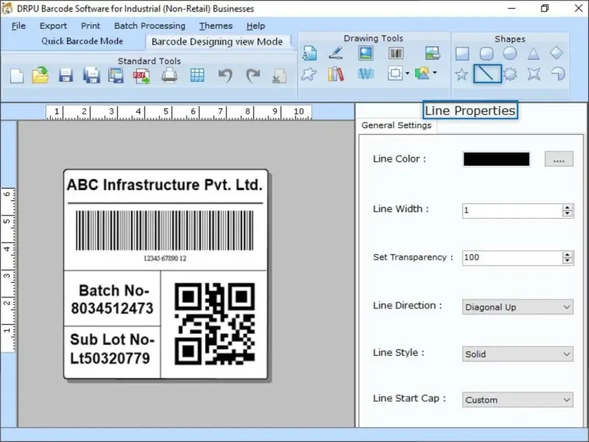Increase Line Width using up arrow
The width and height of the screenshot is (589, 442).
click(x=568, y=207)
